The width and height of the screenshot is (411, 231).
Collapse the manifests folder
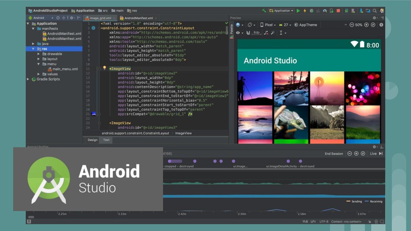pyautogui.click(x=33, y=28)
